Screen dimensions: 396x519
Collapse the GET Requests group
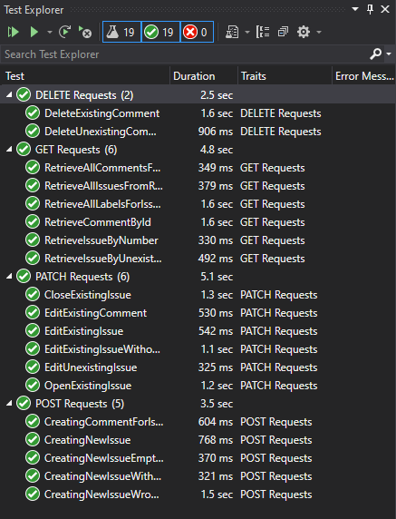click(9, 150)
